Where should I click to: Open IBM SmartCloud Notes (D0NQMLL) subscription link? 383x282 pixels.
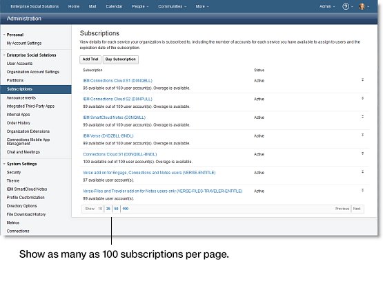114,117
